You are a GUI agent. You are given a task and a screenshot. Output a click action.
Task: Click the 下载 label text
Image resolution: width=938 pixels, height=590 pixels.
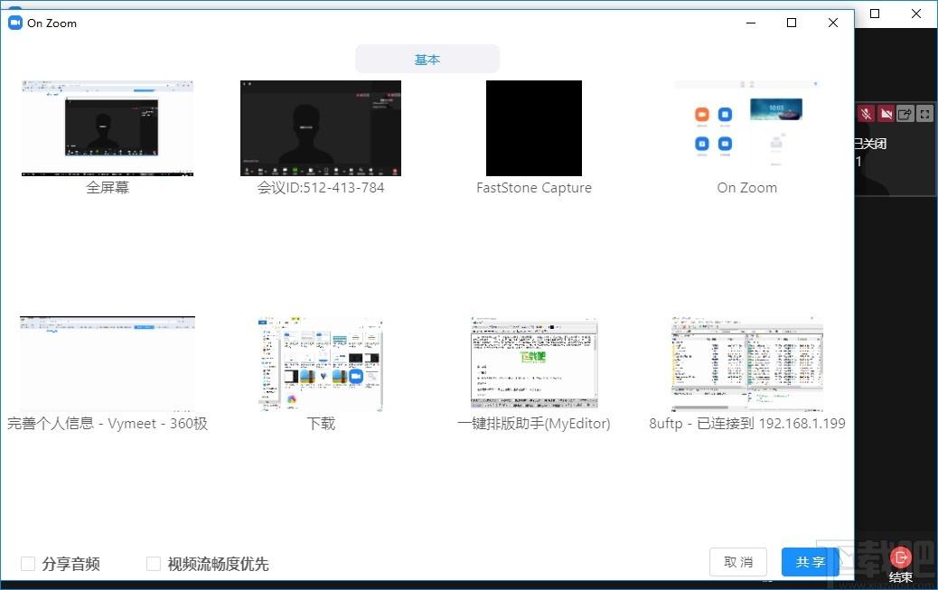pos(321,424)
